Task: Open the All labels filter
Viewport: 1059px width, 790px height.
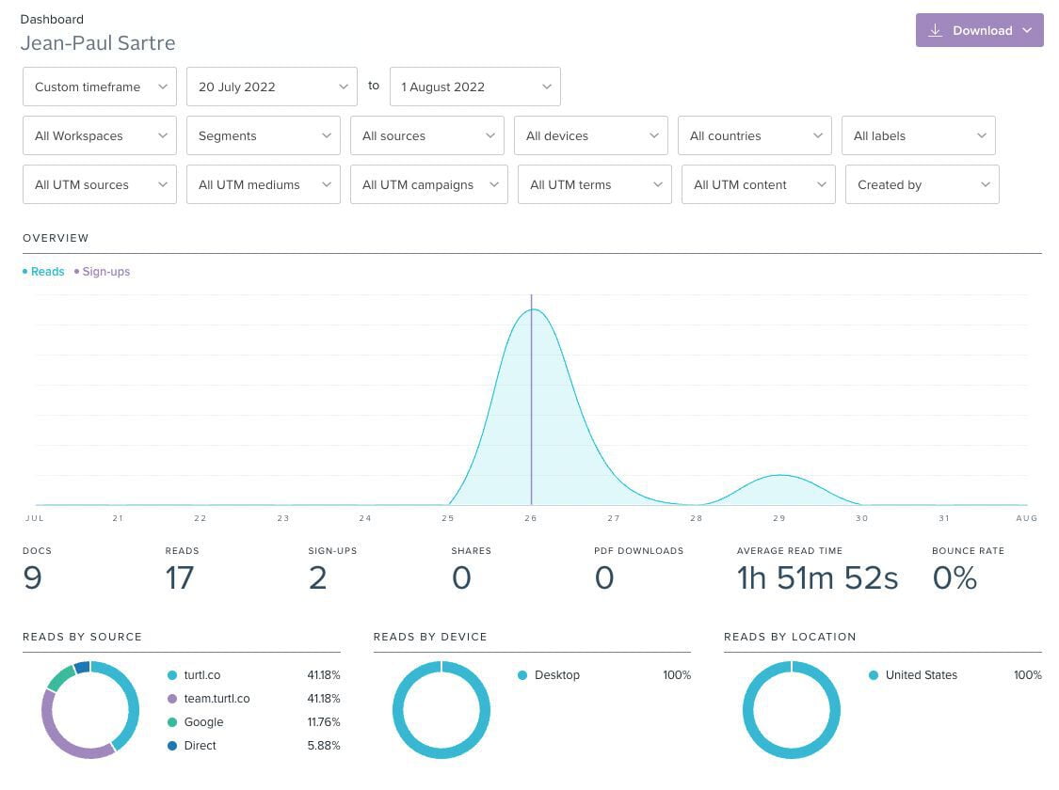Action: [918, 135]
